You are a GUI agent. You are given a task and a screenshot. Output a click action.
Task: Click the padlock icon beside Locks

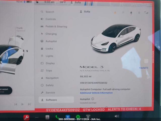click(x=42, y=48)
